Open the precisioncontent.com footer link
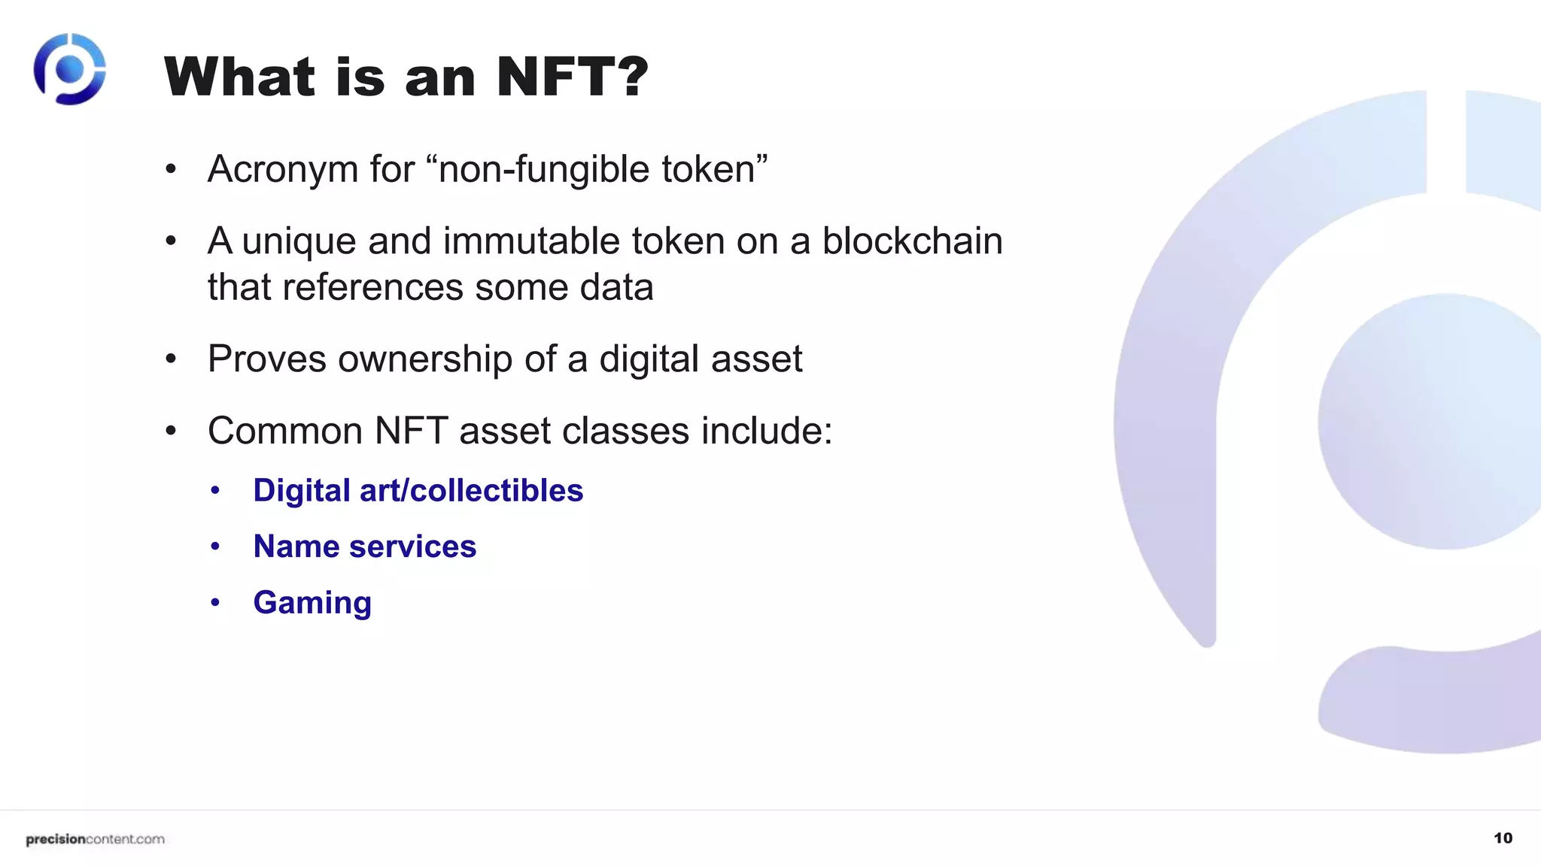This screenshot has height=866, width=1541. pos(95,839)
